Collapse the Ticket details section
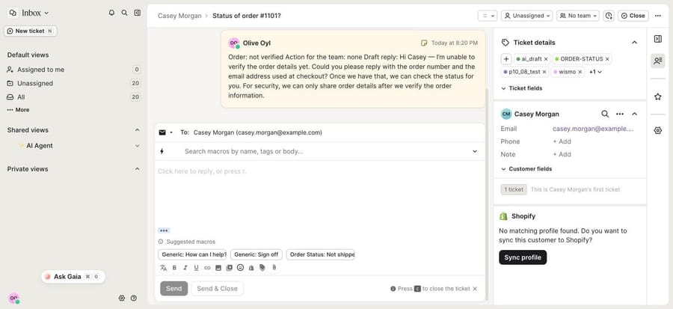 coord(634,43)
